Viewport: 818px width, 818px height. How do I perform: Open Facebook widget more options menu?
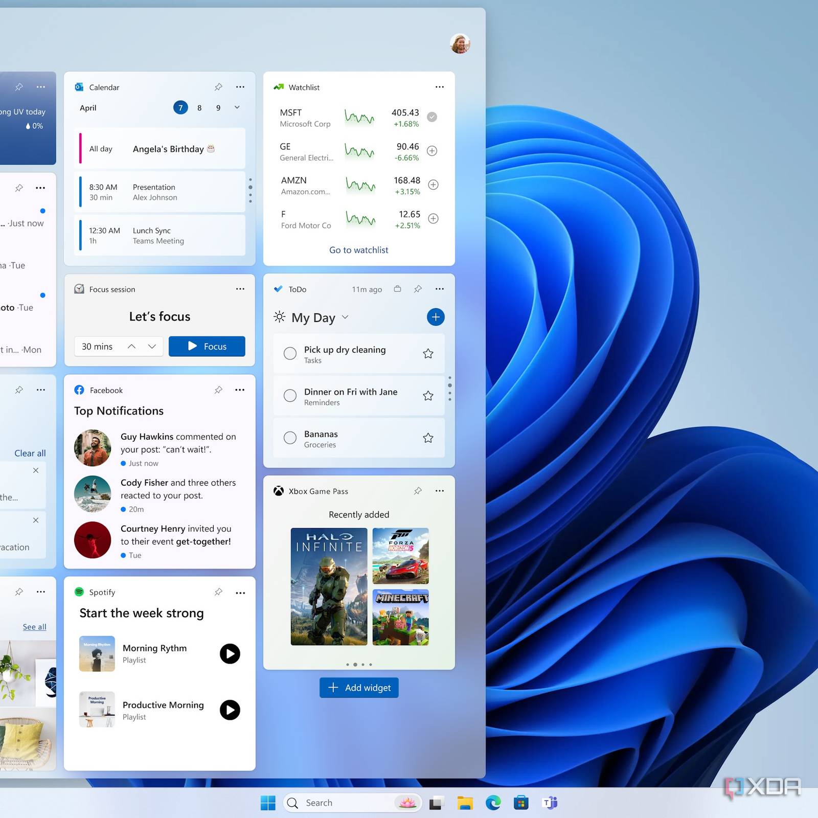pos(240,390)
